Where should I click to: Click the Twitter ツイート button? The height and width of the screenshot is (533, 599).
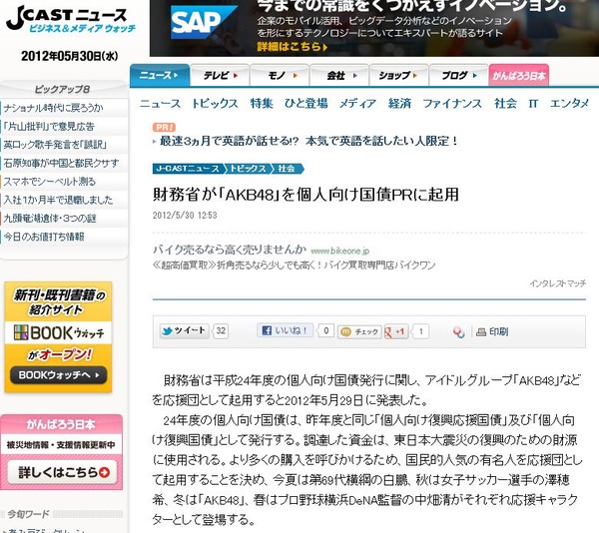coord(184,331)
